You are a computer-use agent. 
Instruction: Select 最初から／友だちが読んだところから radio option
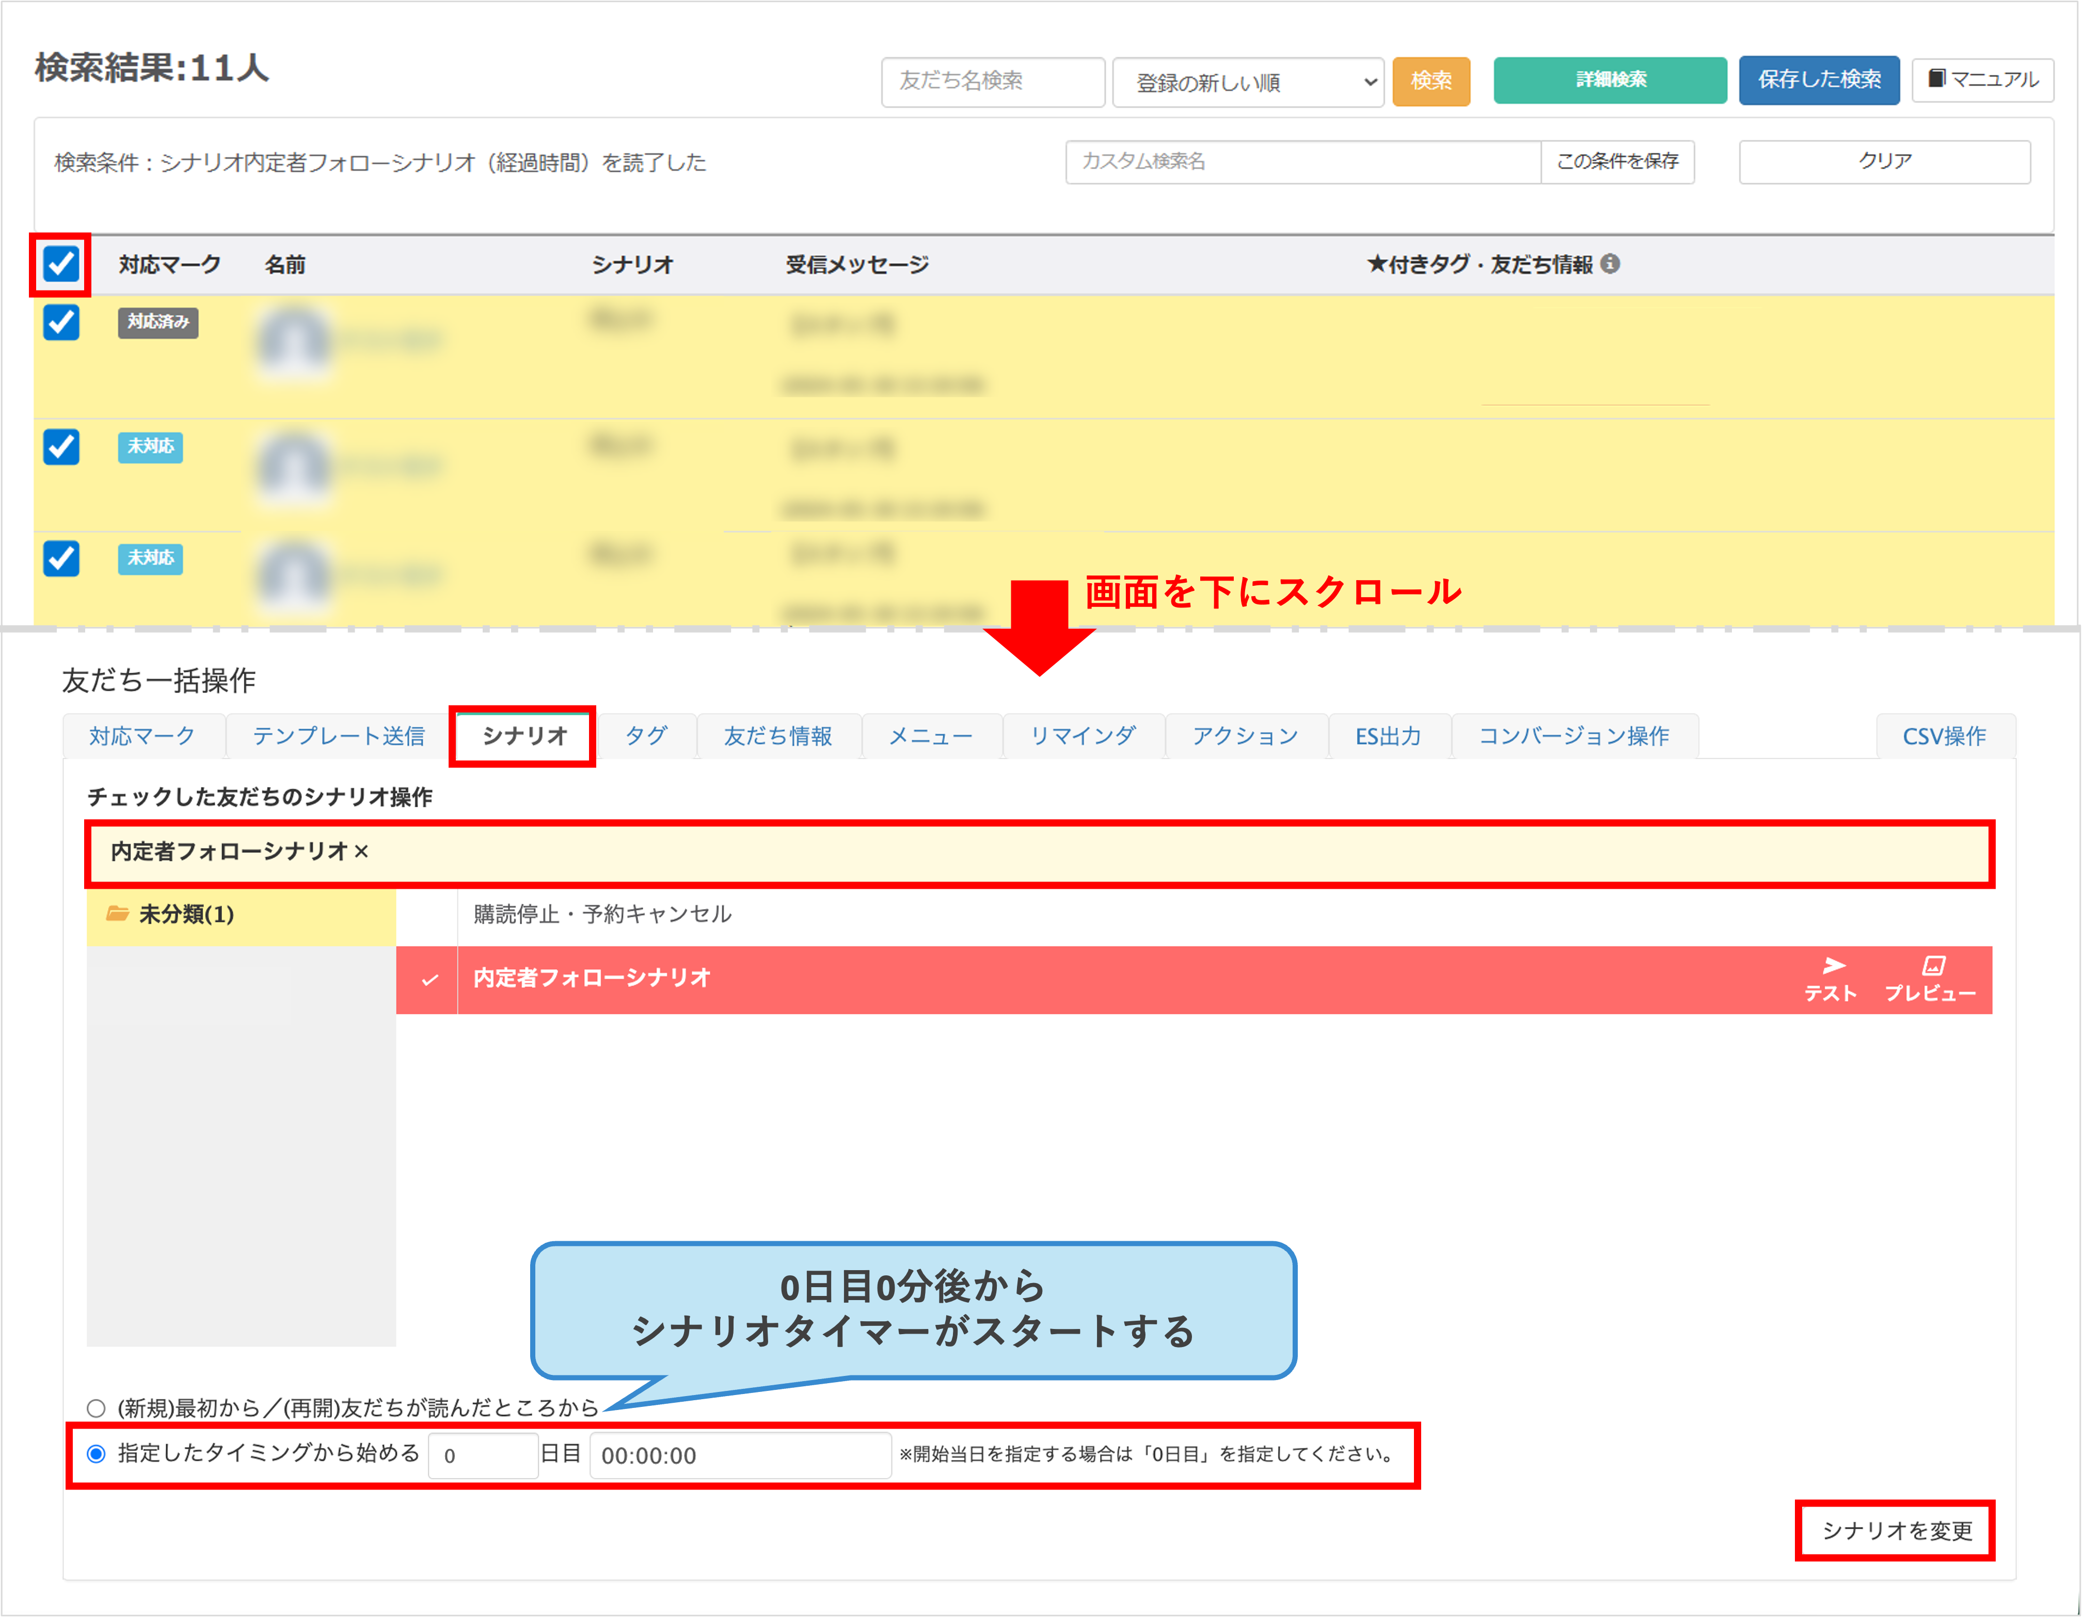coord(97,1408)
